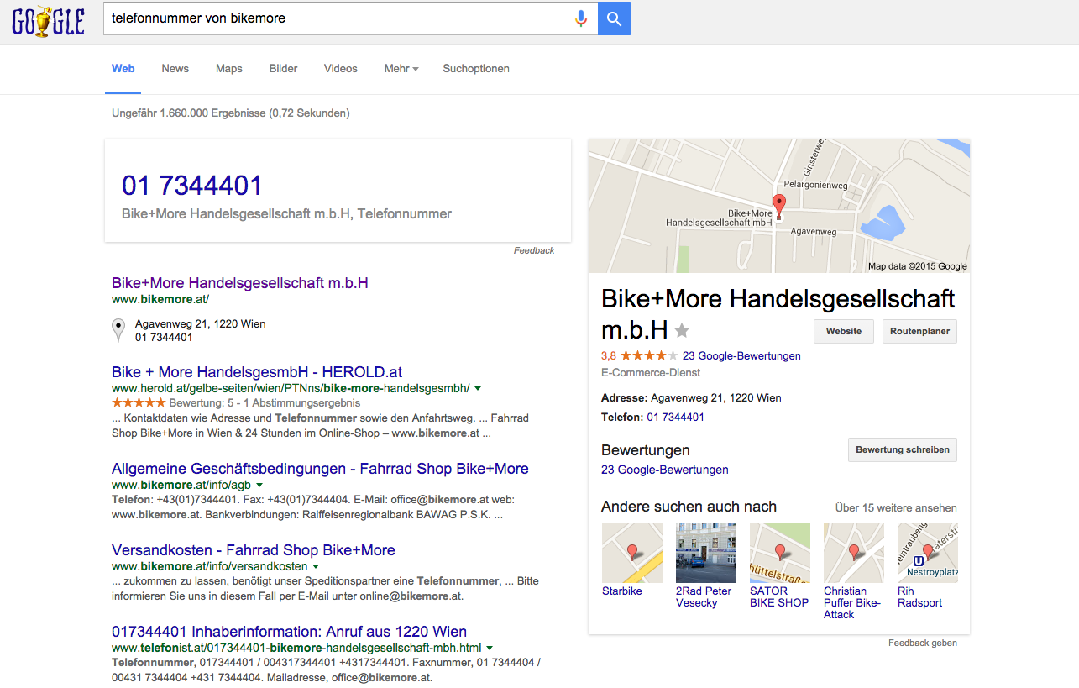
Task: Open 017344401 Inhaberinformation result link
Action: (289, 632)
